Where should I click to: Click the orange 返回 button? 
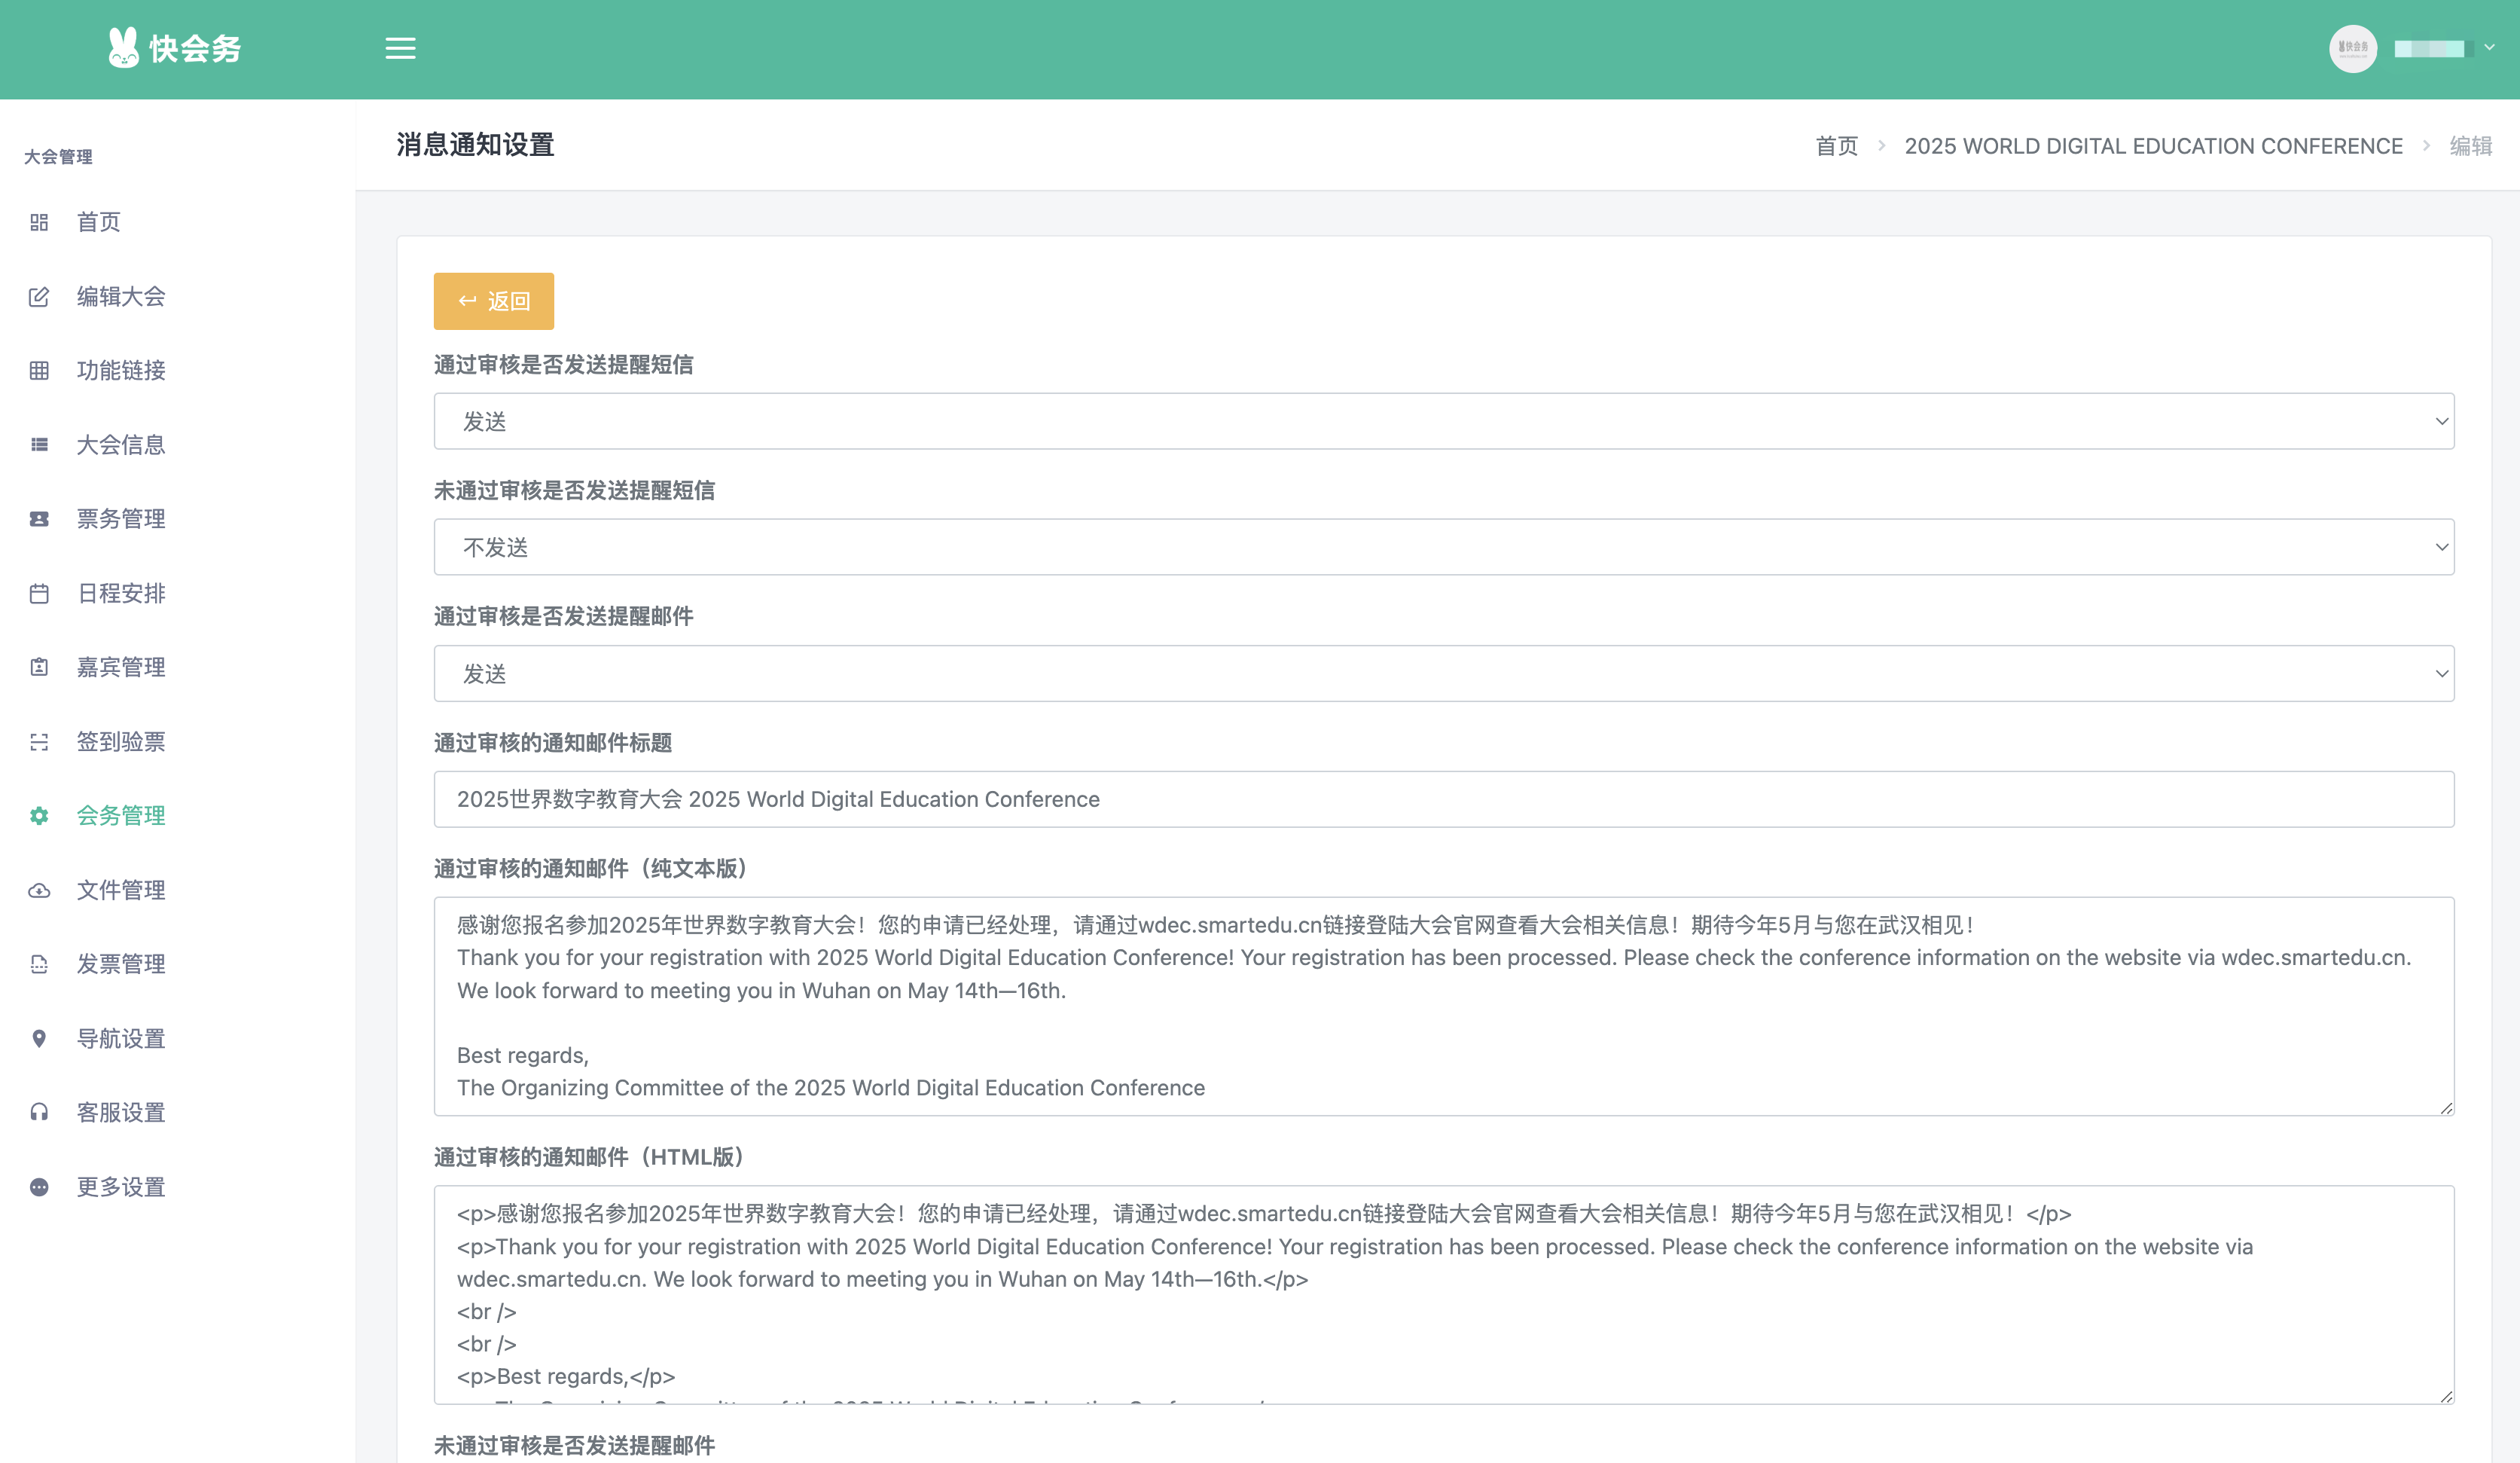coord(493,301)
